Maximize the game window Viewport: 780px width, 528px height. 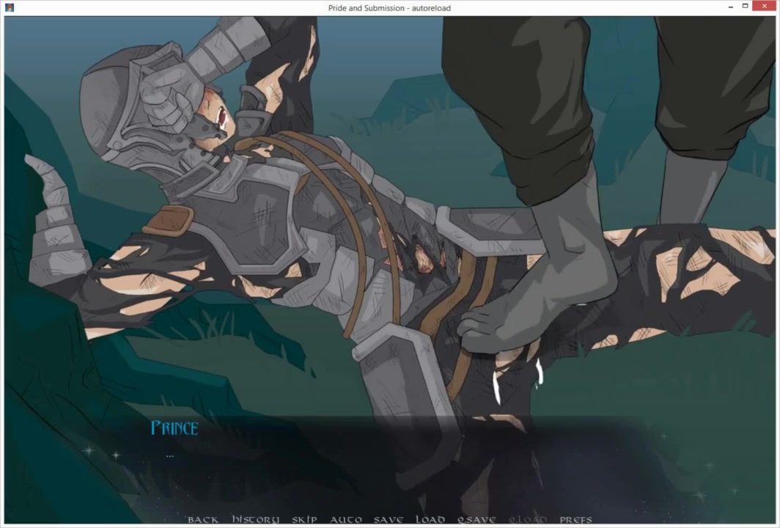pyautogui.click(x=745, y=7)
